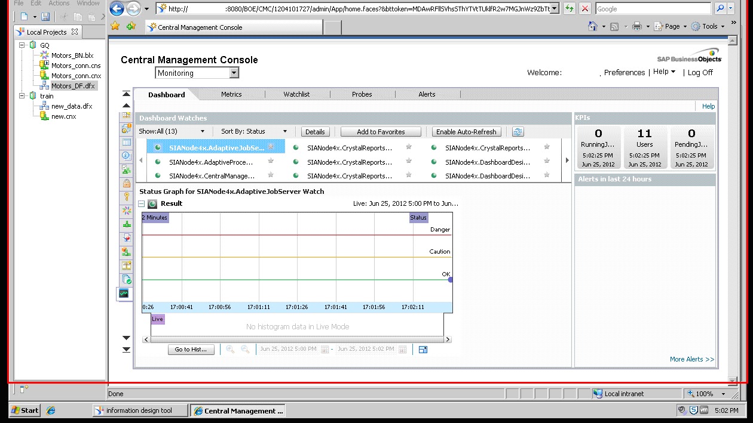The image size is (753, 423).
Task: Click the blue maximize graph icon below the chart
Action: tap(423, 350)
